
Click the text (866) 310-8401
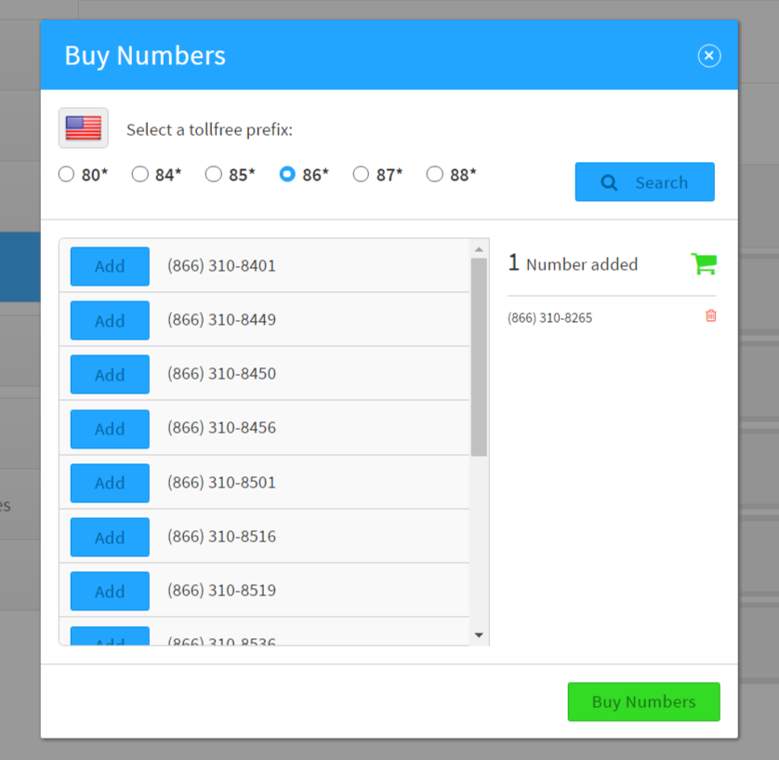pos(221,266)
